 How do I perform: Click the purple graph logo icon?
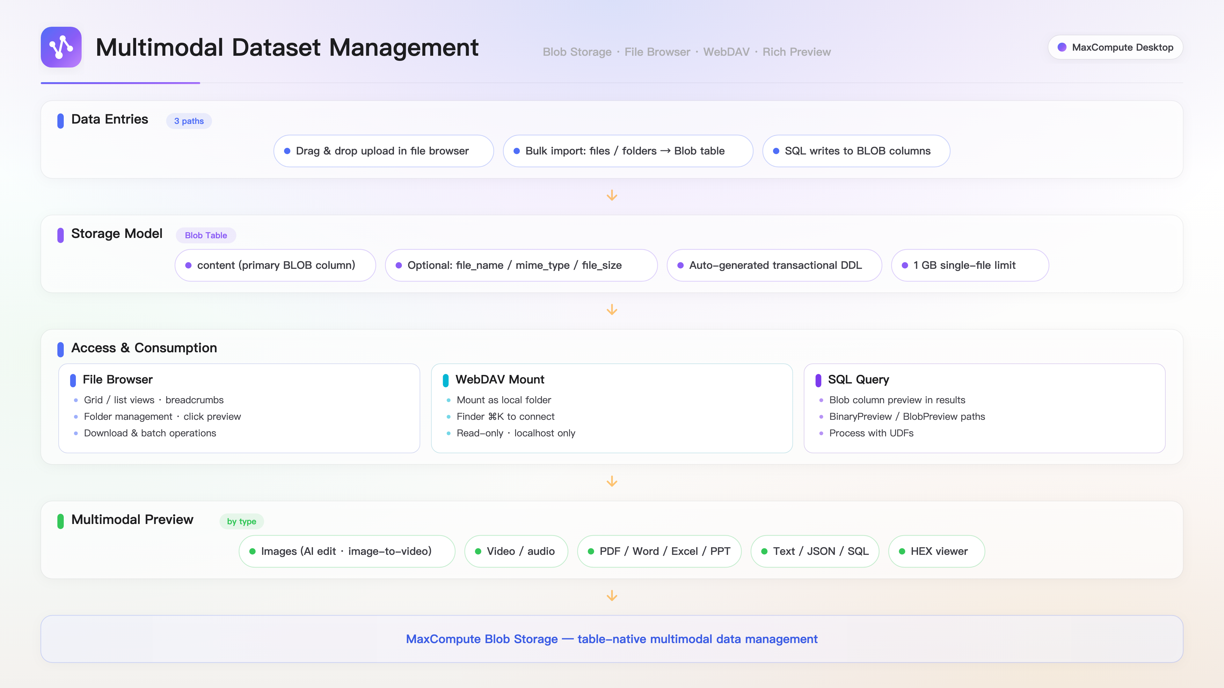pos(61,47)
